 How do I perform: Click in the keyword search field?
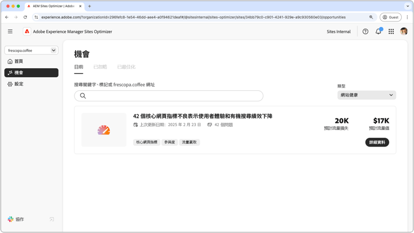(169, 96)
